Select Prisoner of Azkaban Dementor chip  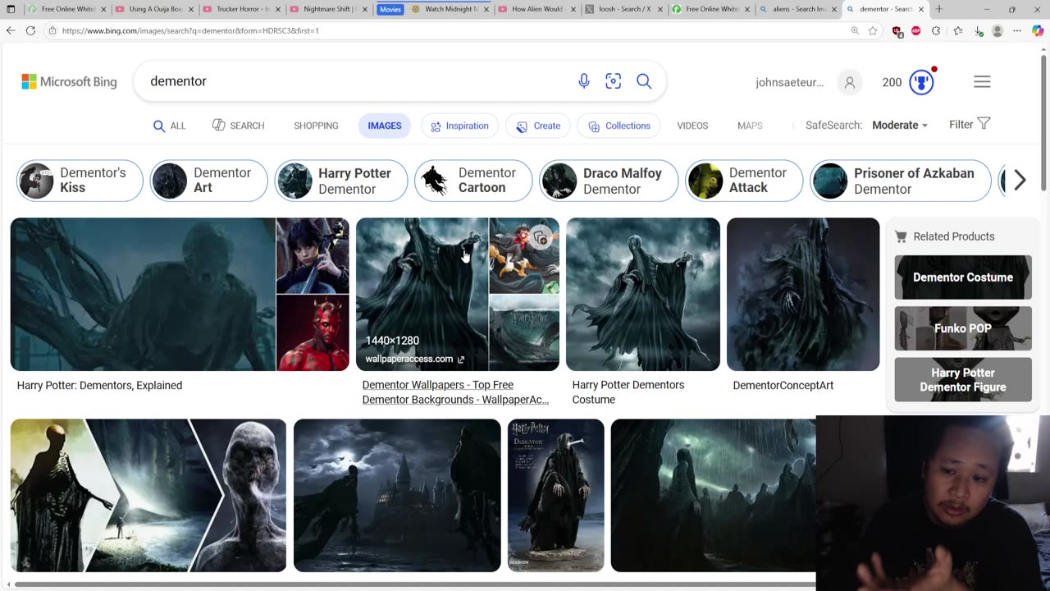(901, 181)
